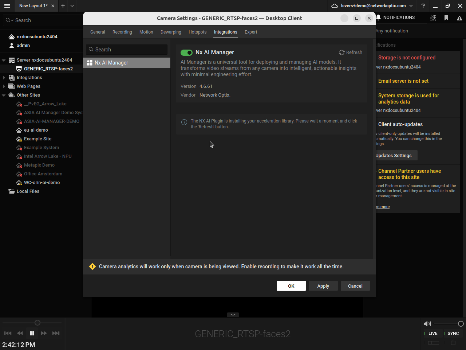The width and height of the screenshot is (466, 350).
Task: Expand the Web Pages tree node
Action: pyautogui.click(x=4, y=86)
